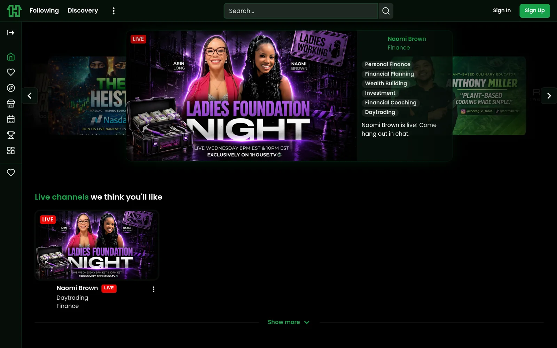Select the Financial Coaching tag
The height and width of the screenshot is (348, 557).
[390, 103]
